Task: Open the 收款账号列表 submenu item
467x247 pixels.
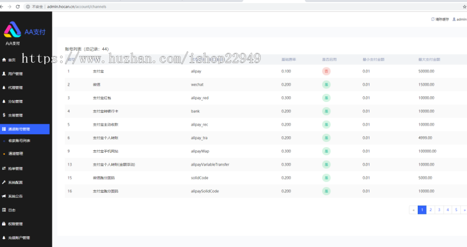Action: click(x=19, y=141)
